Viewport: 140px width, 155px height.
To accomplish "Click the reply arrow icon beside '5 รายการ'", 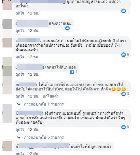I will pyautogui.click(x=19, y=137).
